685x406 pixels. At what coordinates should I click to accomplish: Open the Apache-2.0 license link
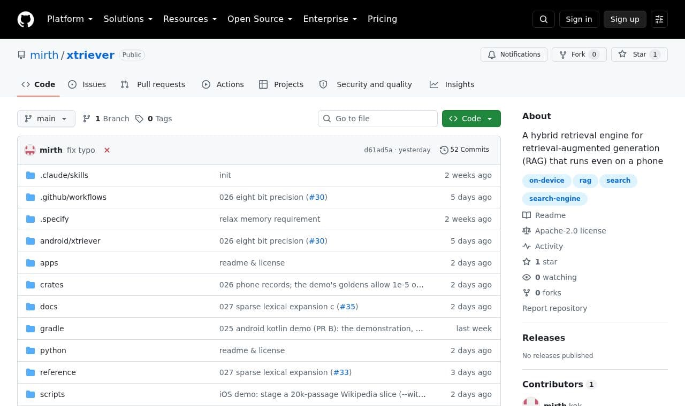coord(570,231)
